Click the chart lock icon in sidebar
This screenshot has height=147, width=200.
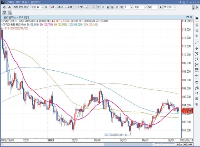coord(197,88)
